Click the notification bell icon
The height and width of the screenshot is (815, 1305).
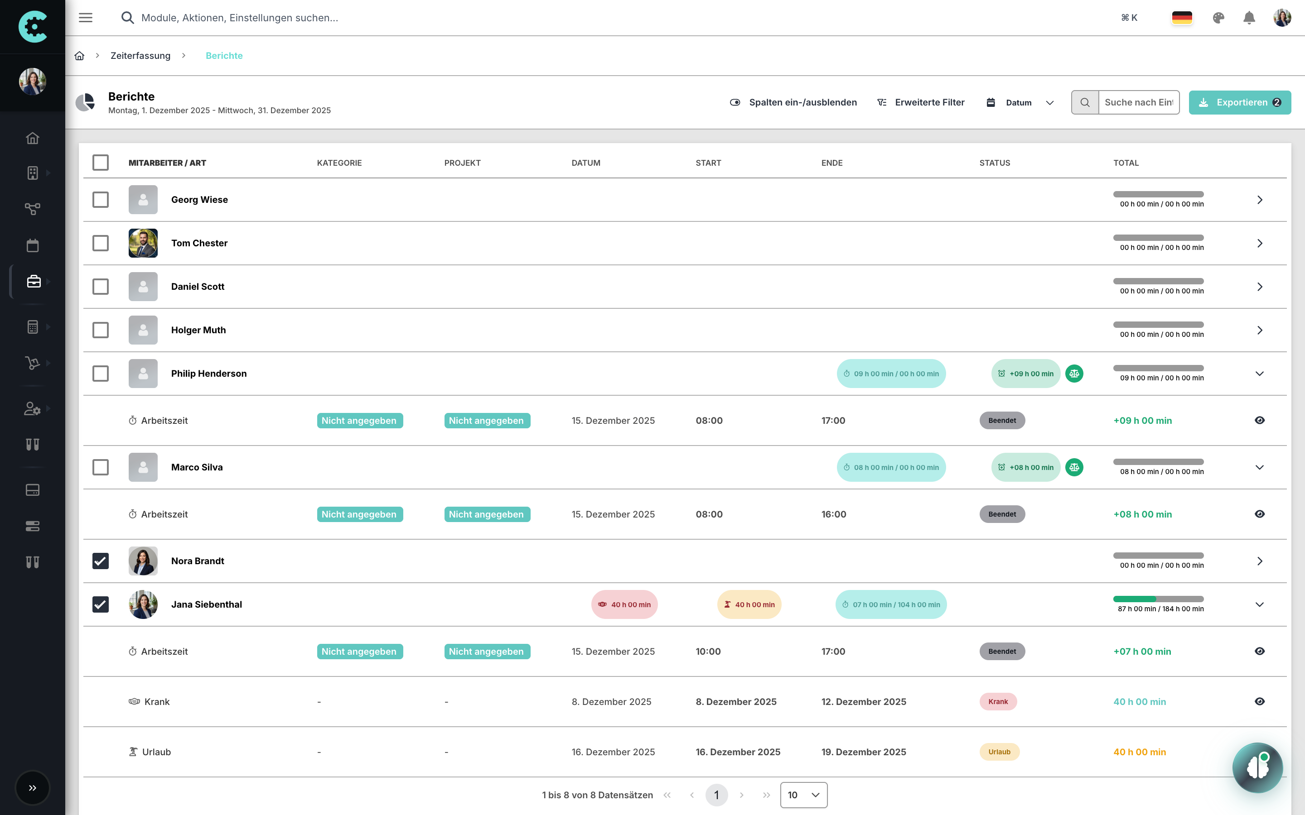tap(1249, 18)
